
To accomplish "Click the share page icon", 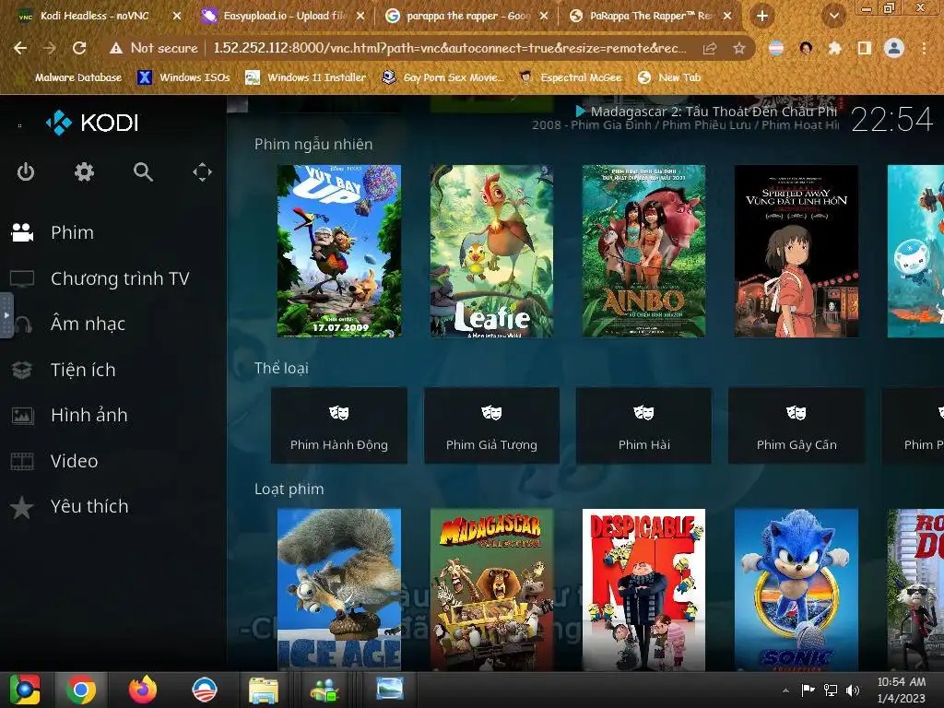I will coord(710,48).
